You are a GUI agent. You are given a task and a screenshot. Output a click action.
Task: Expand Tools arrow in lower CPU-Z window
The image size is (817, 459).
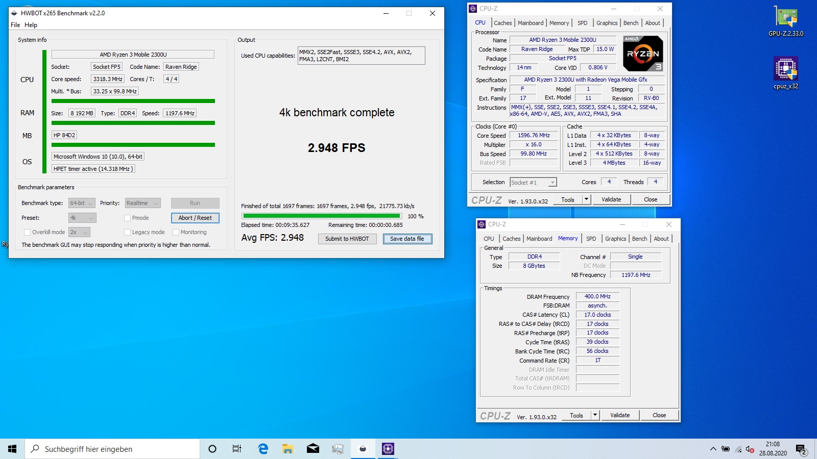point(595,415)
